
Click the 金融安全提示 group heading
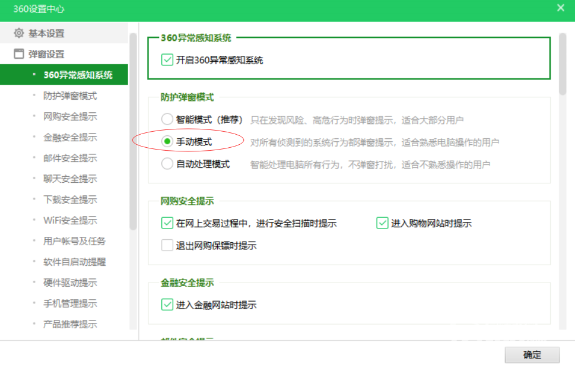tap(187, 283)
